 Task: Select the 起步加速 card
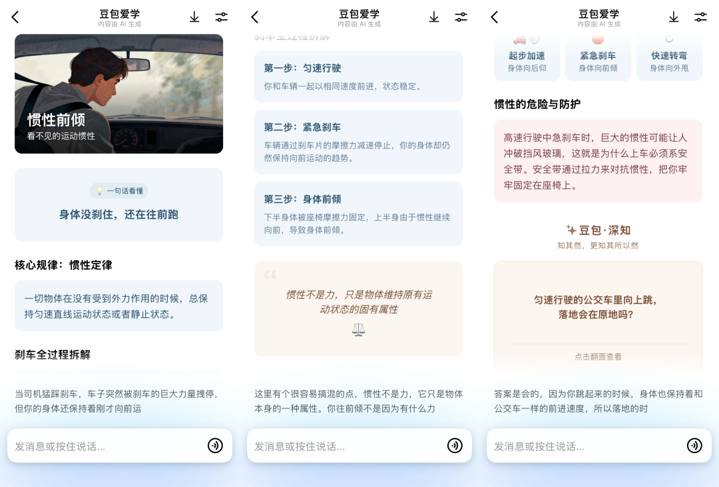pyautogui.click(x=527, y=61)
